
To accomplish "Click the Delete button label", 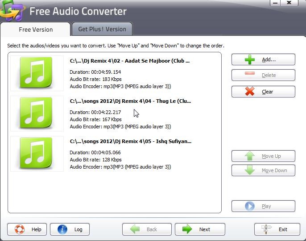I will click(269, 75).
